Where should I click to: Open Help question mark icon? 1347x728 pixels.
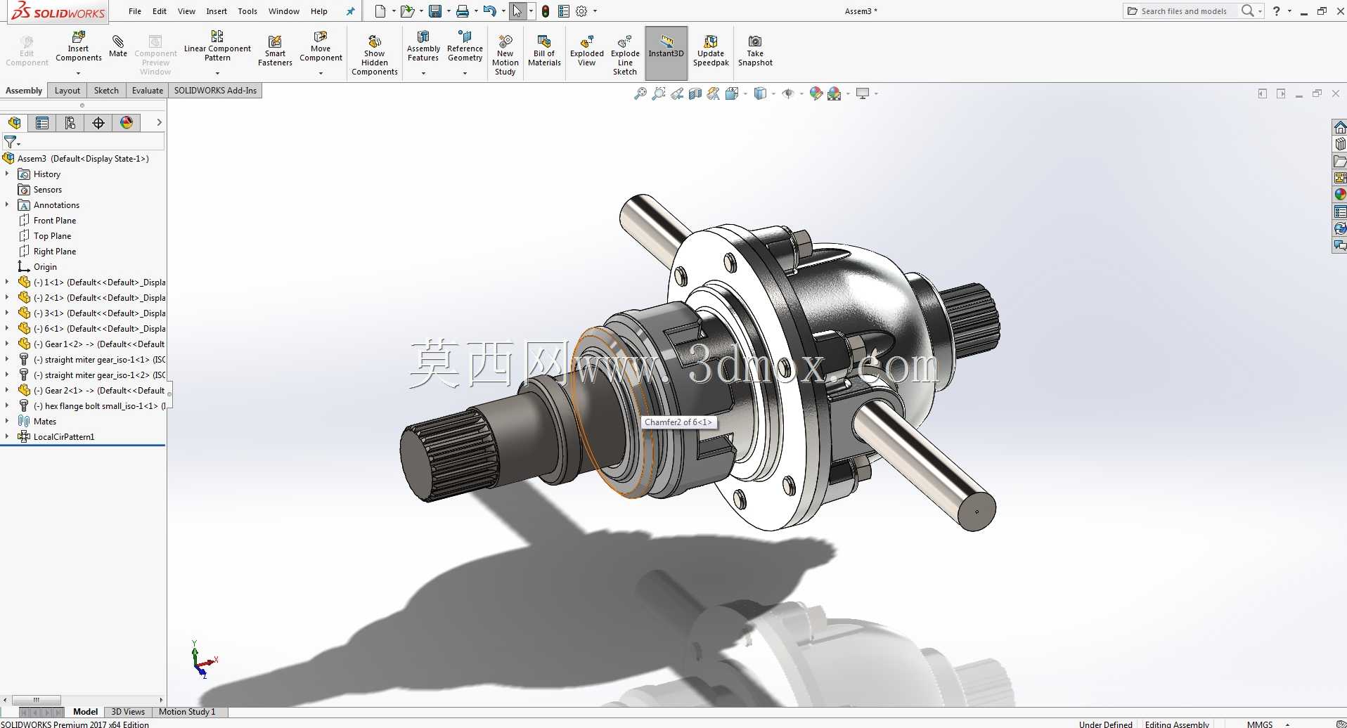coord(1277,11)
